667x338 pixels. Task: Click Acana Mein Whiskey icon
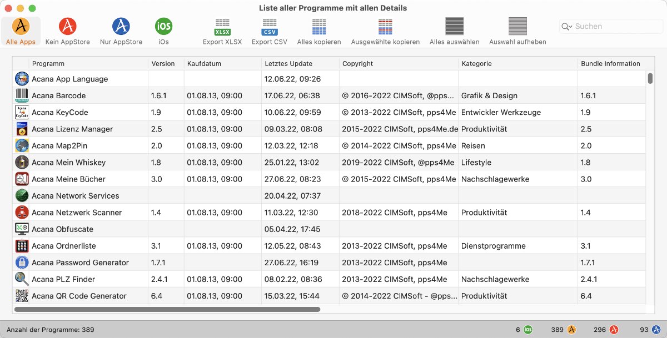point(22,162)
